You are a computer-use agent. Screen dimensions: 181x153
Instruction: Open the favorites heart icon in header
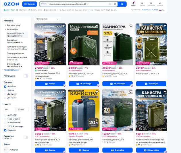click(x=151, y=4)
